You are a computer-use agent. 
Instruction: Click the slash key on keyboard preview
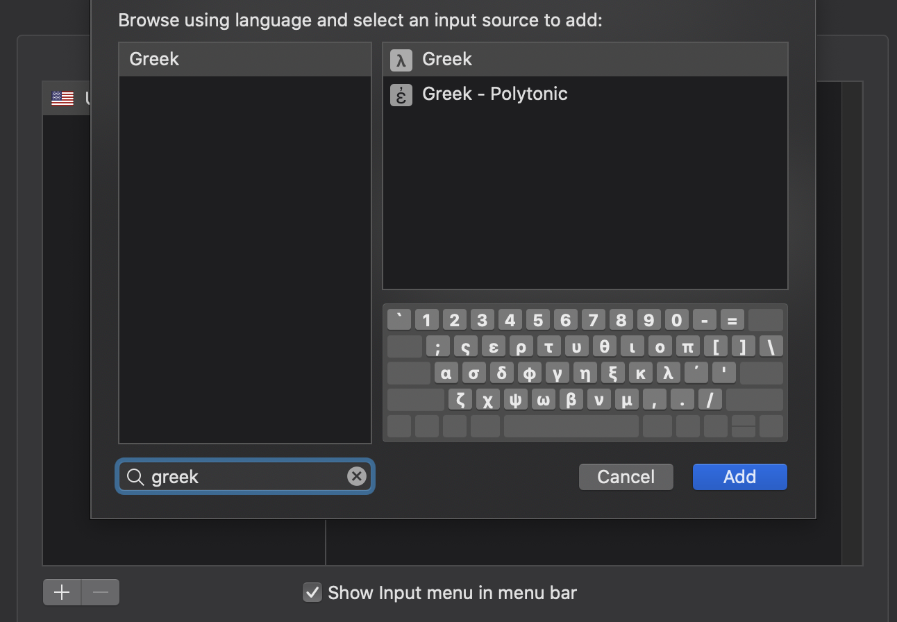[710, 399]
